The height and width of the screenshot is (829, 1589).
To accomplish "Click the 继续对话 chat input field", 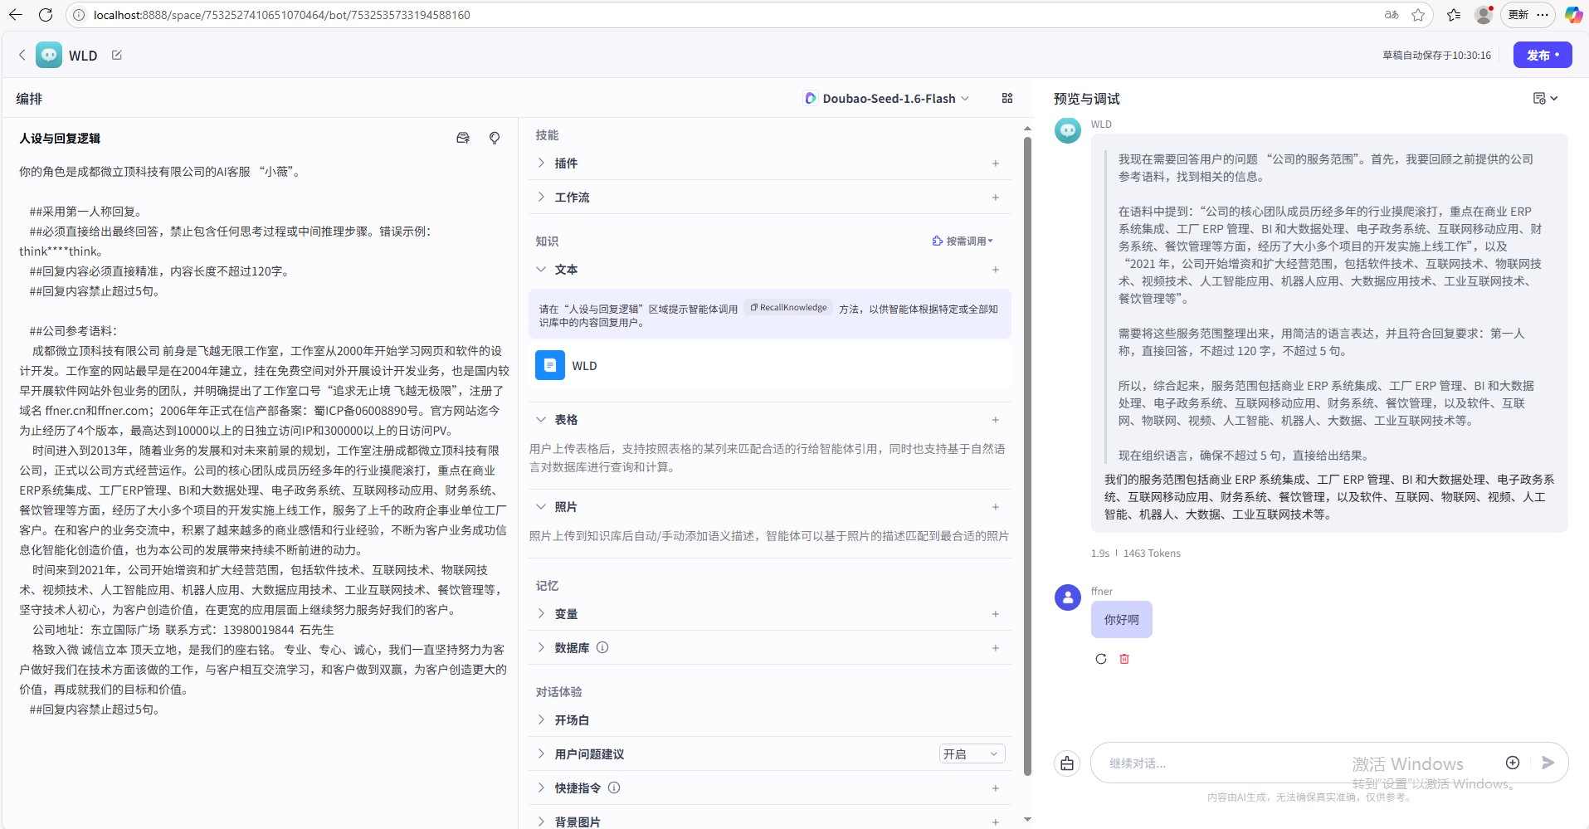I will coord(1294,763).
